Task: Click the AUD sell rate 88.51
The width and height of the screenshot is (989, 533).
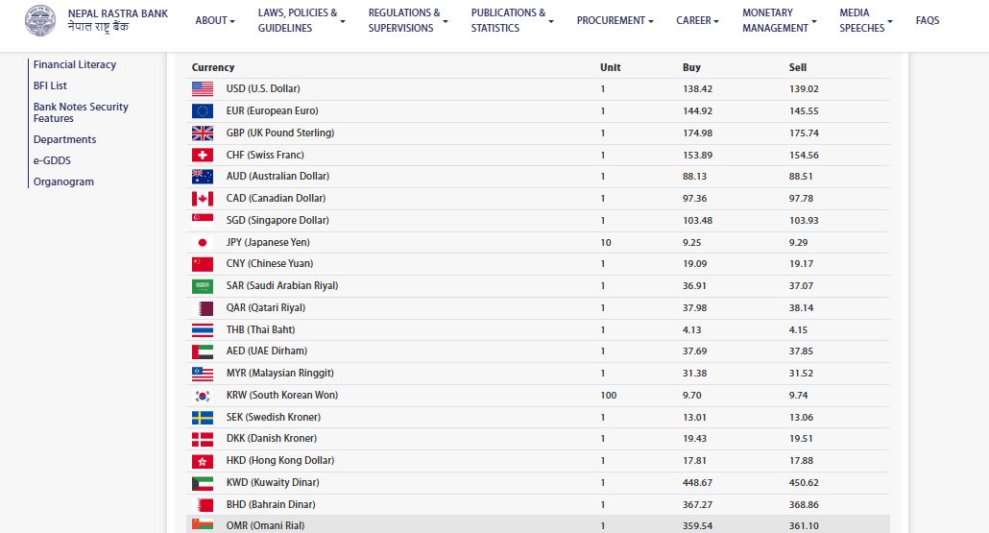Action: tap(801, 177)
